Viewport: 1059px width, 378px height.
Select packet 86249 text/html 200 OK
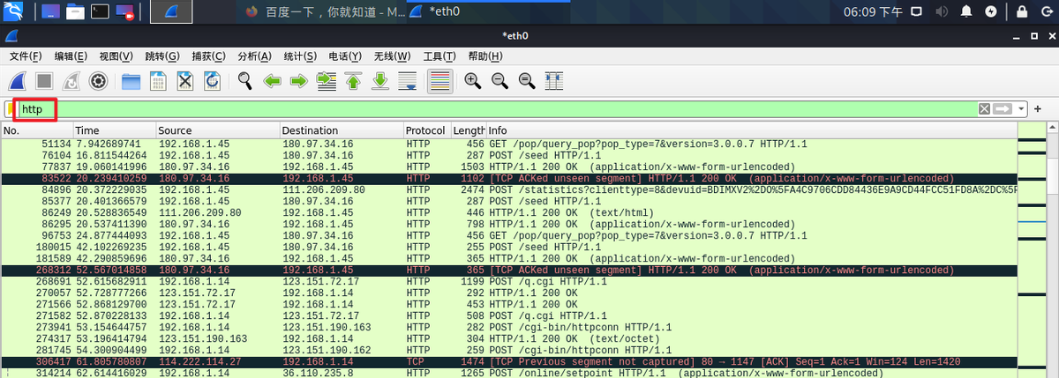(508, 212)
